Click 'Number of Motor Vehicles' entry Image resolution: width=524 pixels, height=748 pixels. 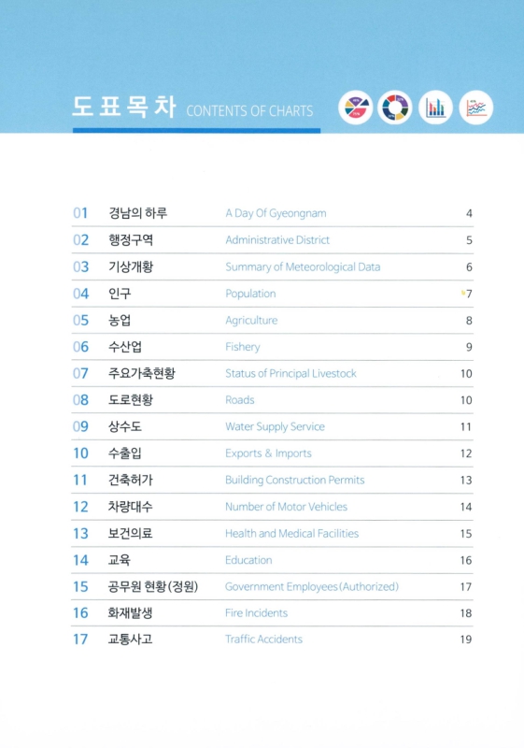pos(273,507)
